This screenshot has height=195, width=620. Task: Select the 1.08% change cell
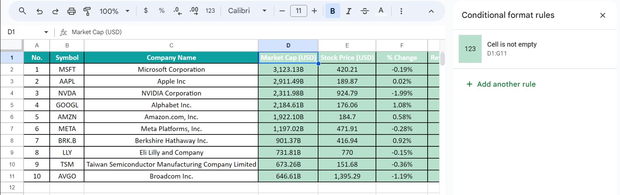coord(402,105)
